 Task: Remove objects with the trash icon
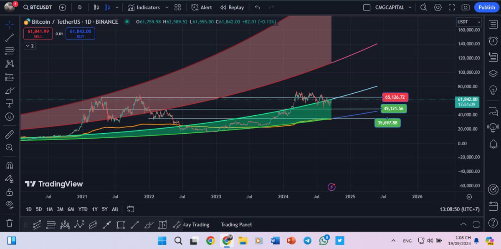click(x=10, y=223)
